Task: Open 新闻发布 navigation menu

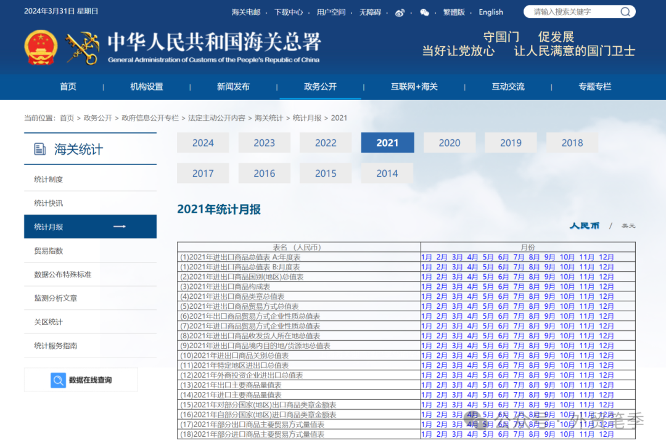Action: [x=233, y=87]
